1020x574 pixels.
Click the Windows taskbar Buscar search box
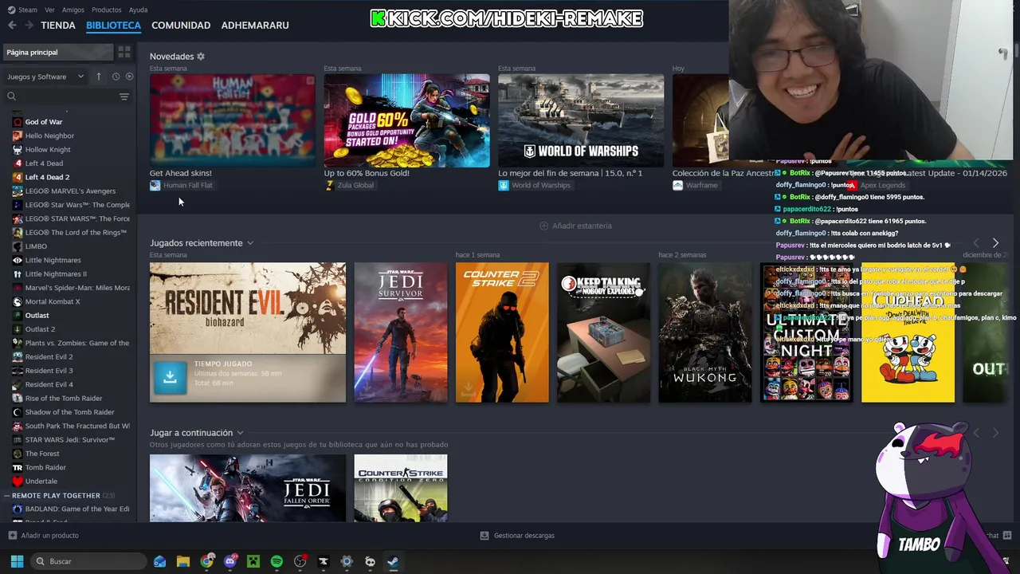pos(89,561)
